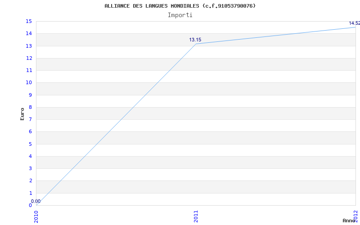Screen dimensions: 360x225
Task: Click the 2010 x-axis label
Action: tap(36, 216)
